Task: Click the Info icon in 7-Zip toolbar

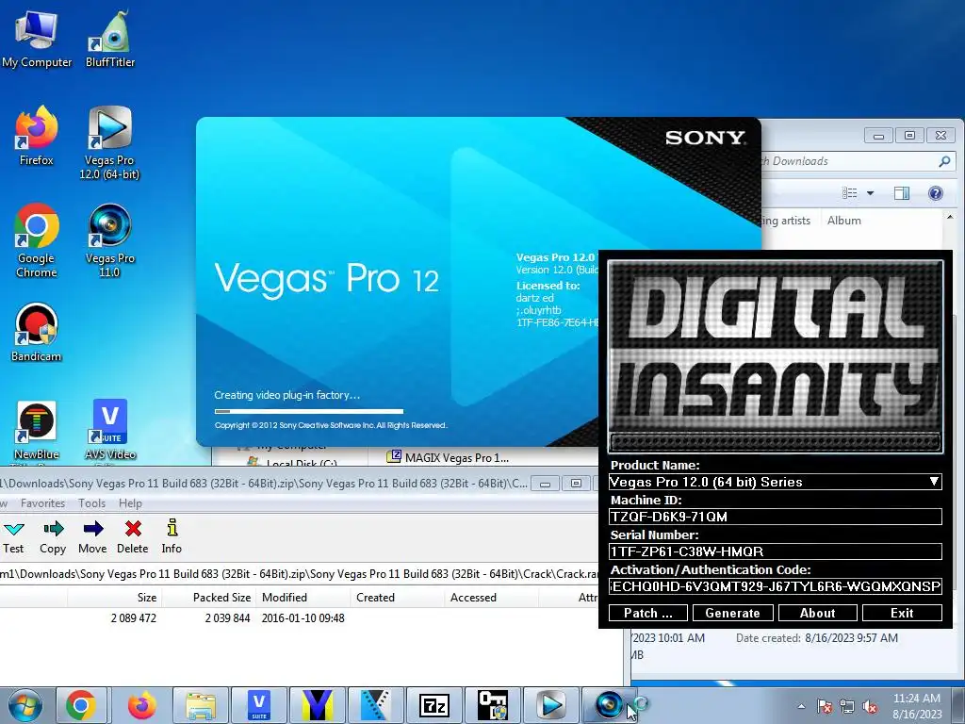Action: (x=172, y=536)
